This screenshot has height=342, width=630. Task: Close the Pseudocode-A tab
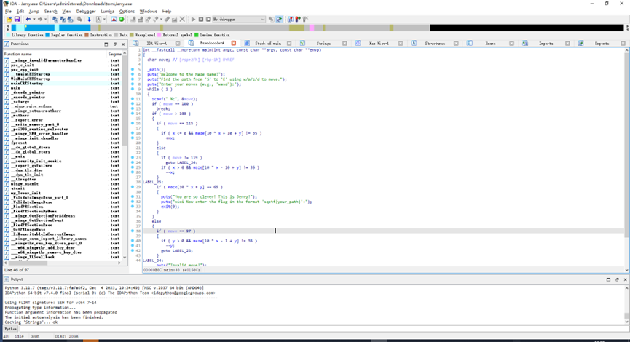(234, 44)
